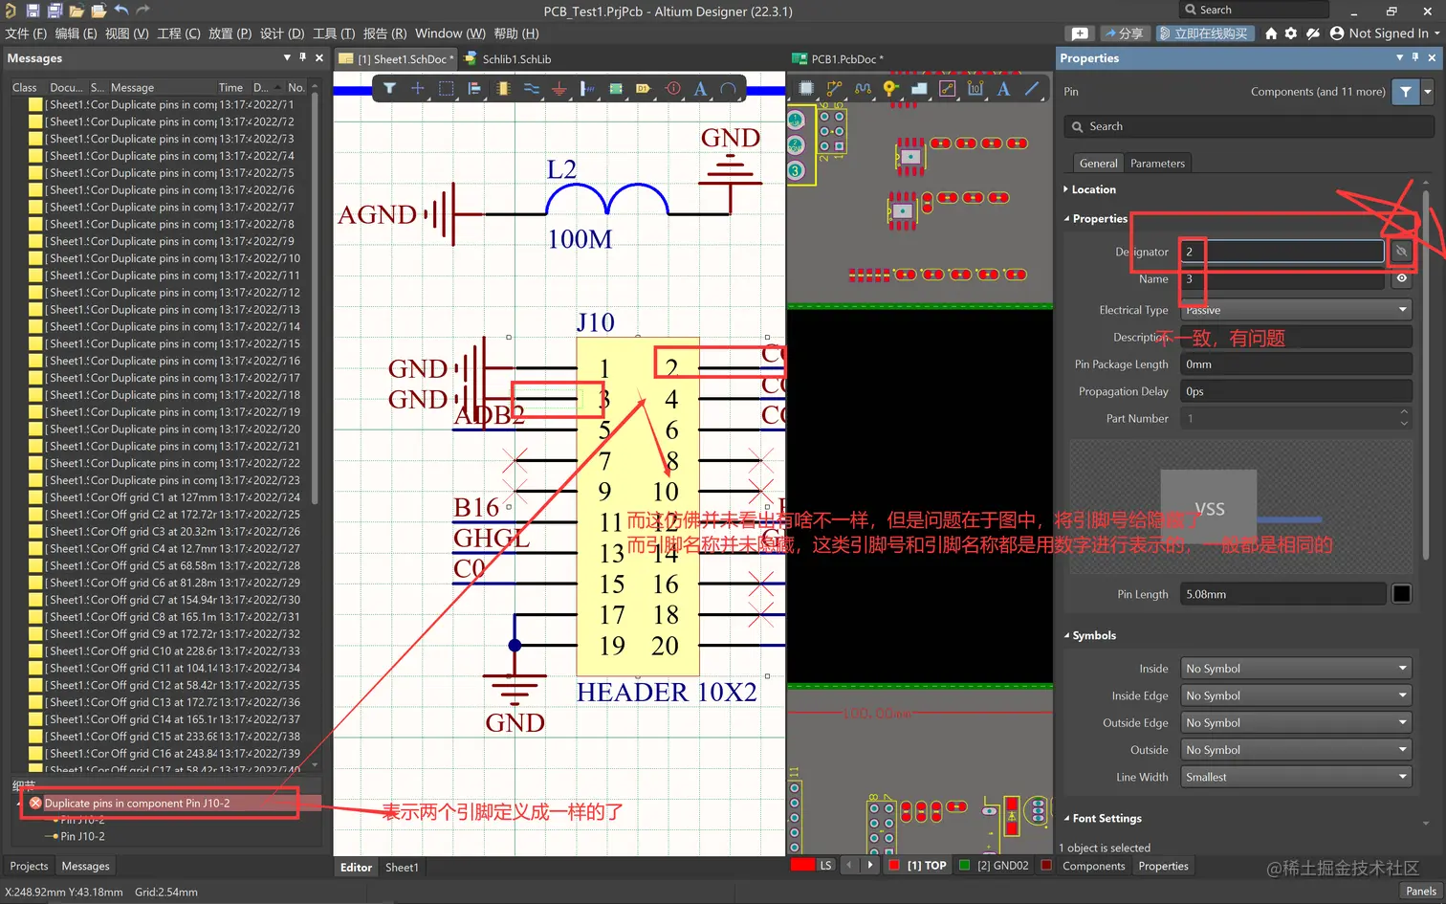Screen dimensions: 1446x904
Task: Toggle designator visibility for the pin
Action: tap(1401, 252)
